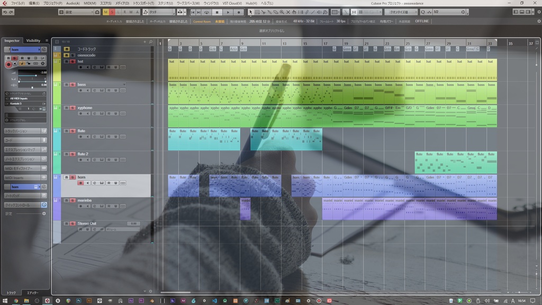Open toolbar setup gear at top right
542x305 pixels.
tap(539, 12)
